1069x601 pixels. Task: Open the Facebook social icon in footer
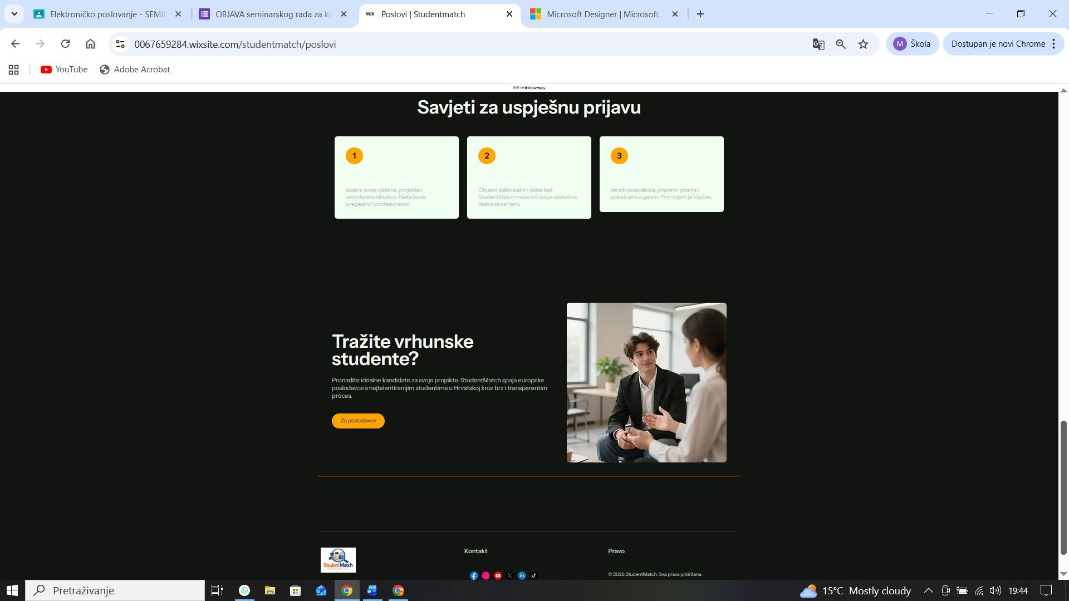(x=474, y=575)
